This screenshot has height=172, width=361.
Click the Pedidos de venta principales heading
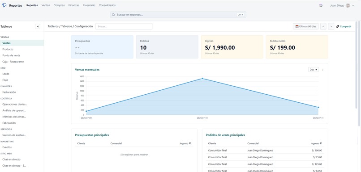point(225,135)
